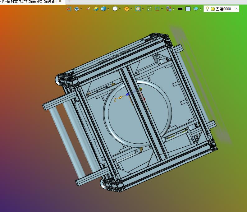The image size is (247, 212).
Task: Click the blue shaded cube icon
Action: pyautogui.click(x=103, y=9)
